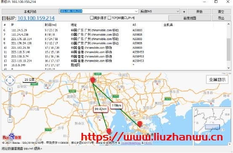Viewport: 233px width, 153px height.
Task: Click the 全屏显示 button on the map
Action: [217, 80]
